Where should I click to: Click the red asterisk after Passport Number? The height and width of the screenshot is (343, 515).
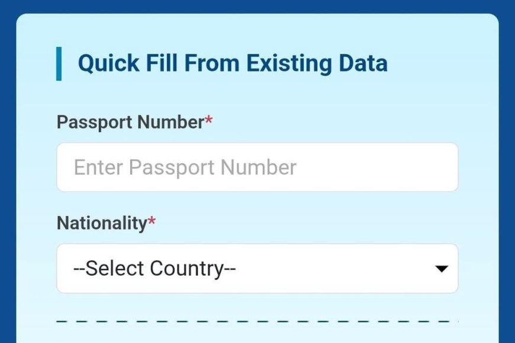(x=208, y=121)
